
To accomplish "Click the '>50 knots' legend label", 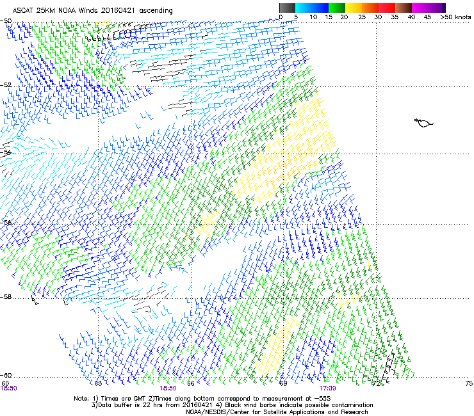I will tap(455, 17).
